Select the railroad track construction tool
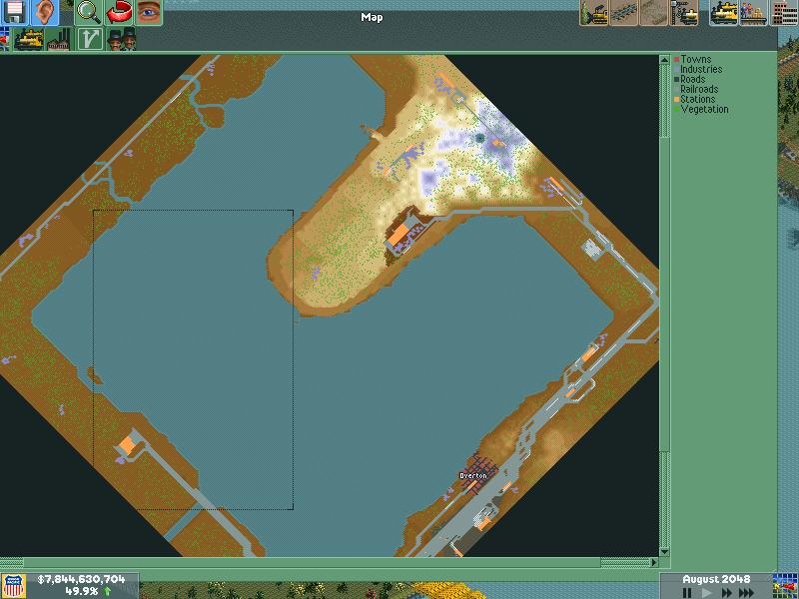Image resolution: width=799 pixels, height=599 pixels. click(x=624, y=12)
